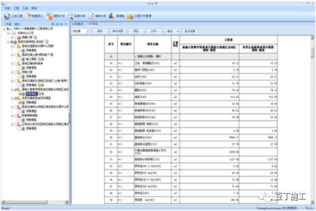Image resolution: width=316 pixels, height=211 pixels.
Task: Click the Ready status bar text
Action: tap(6, 208)
